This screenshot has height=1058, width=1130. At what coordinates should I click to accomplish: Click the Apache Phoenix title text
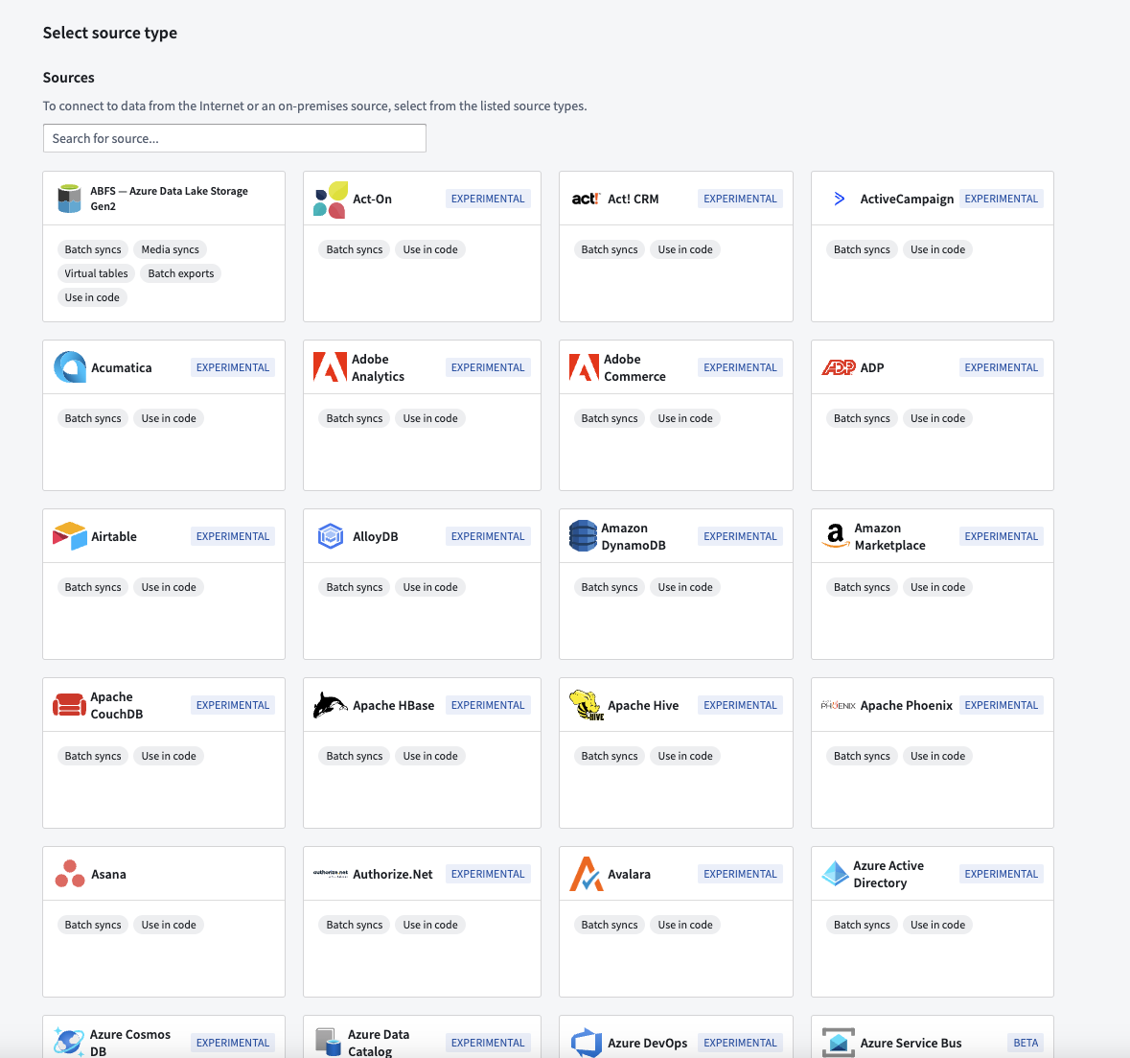(x=907, y=705)
